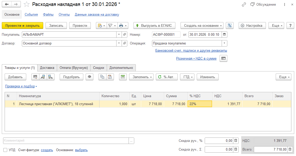The image size is (296, 156).
Task: Click the eye icon in table toolbar
Action: pyautogui.click(x=89, y=77)
